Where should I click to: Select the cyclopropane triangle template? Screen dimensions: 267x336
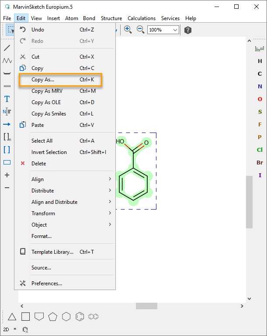pyautogui.click(x=12, y=316)
